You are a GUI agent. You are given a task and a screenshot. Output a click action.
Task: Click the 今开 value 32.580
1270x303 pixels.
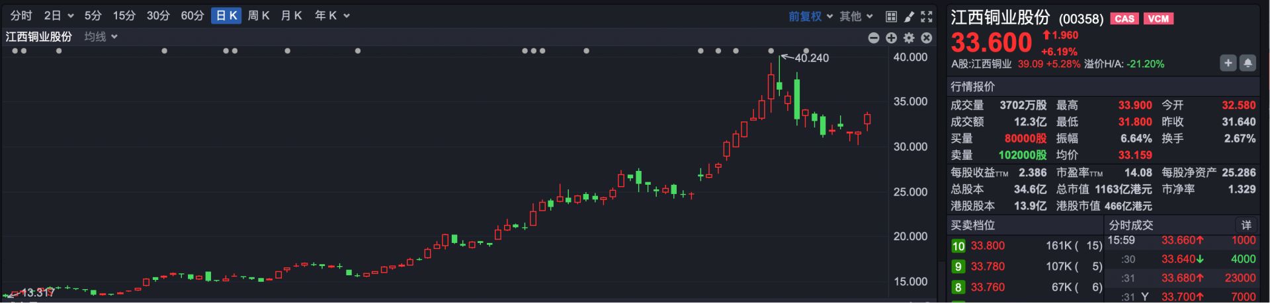(x=1238, y=106)
